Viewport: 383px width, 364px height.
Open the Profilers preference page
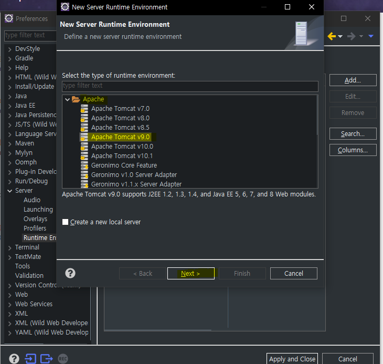point(35,228)
